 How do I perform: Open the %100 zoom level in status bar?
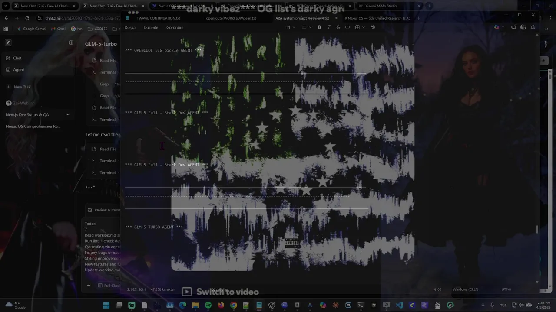437,289
